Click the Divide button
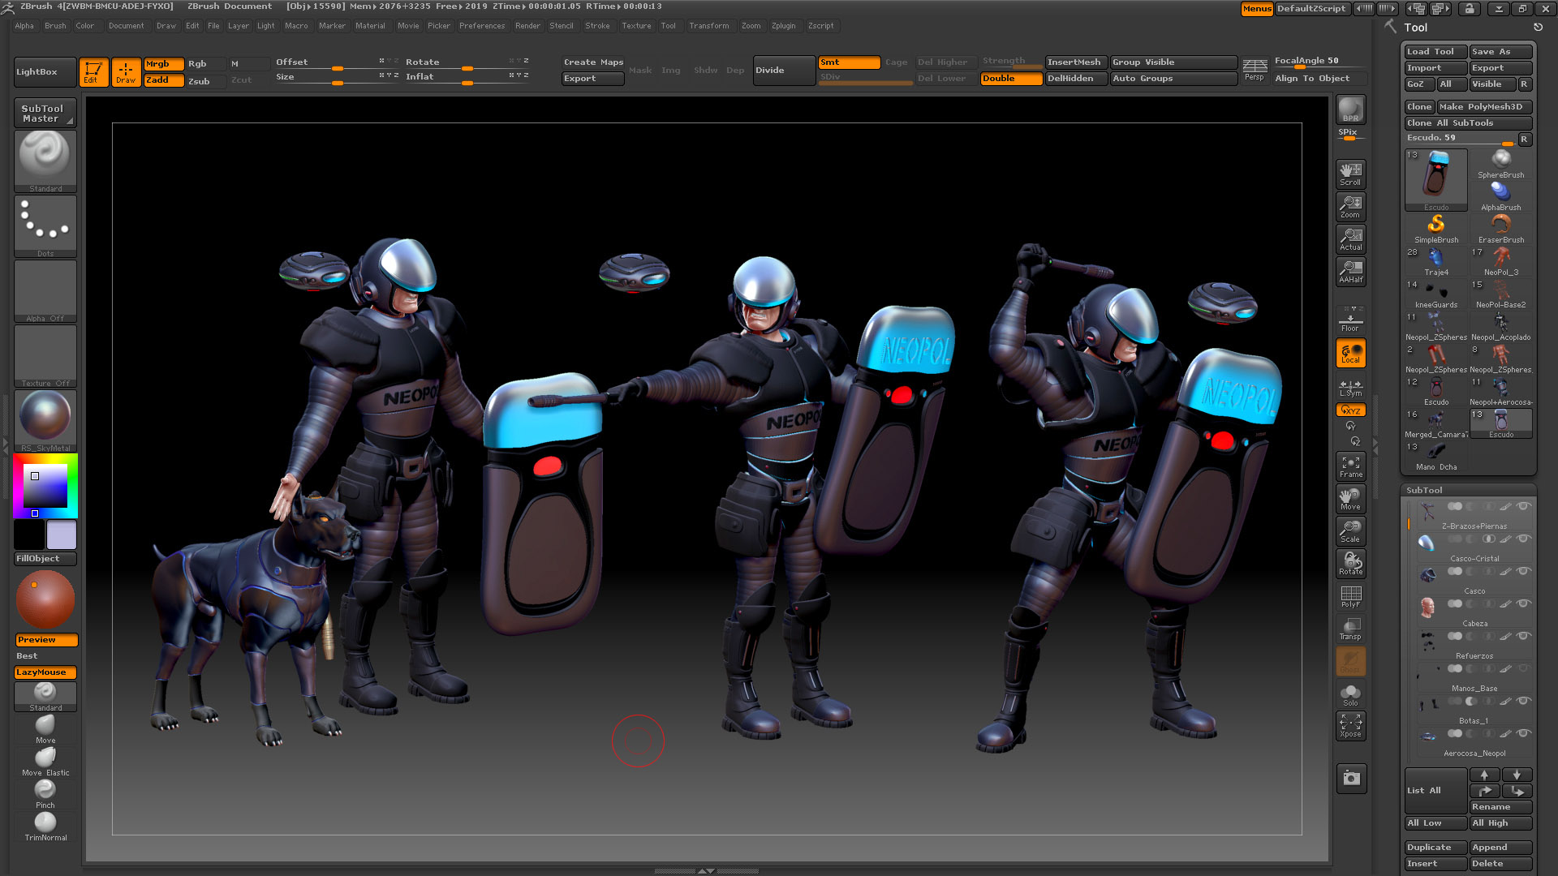Viewport: 1558px width, 876px height. (x=784, y=71)
